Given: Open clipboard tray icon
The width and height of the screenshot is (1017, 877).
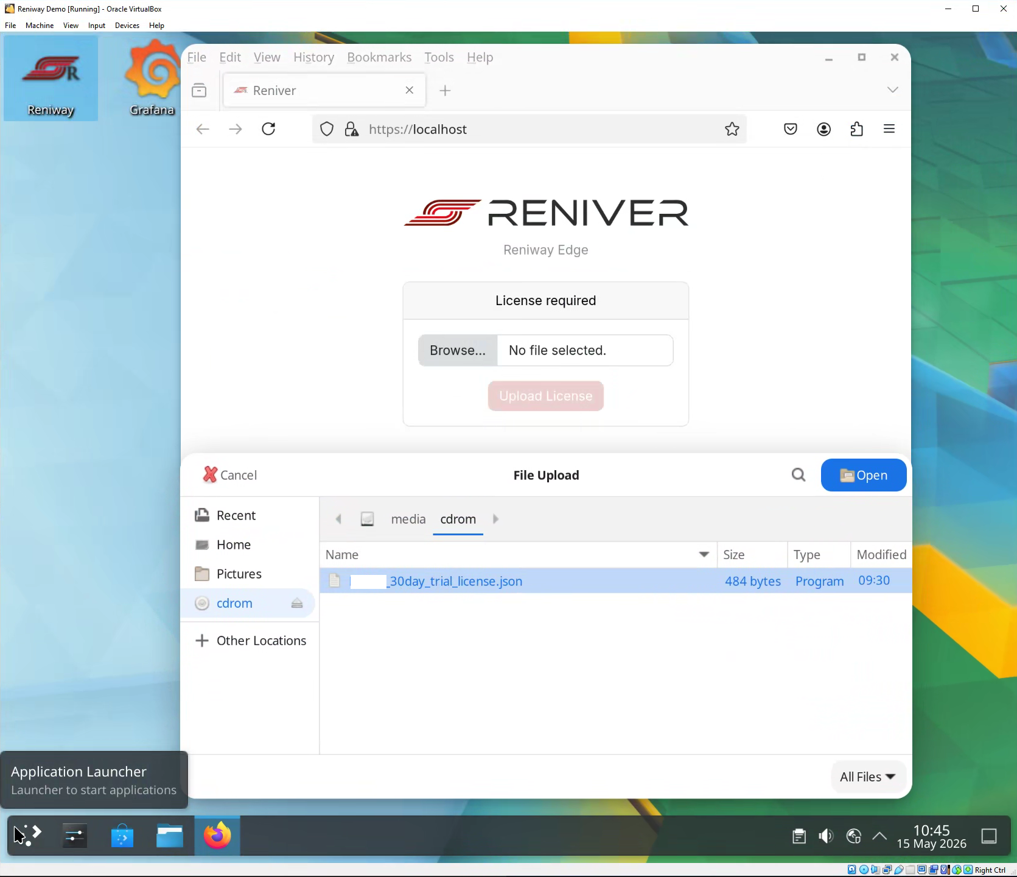Looking at the screenshot, I should coord(799,836).
